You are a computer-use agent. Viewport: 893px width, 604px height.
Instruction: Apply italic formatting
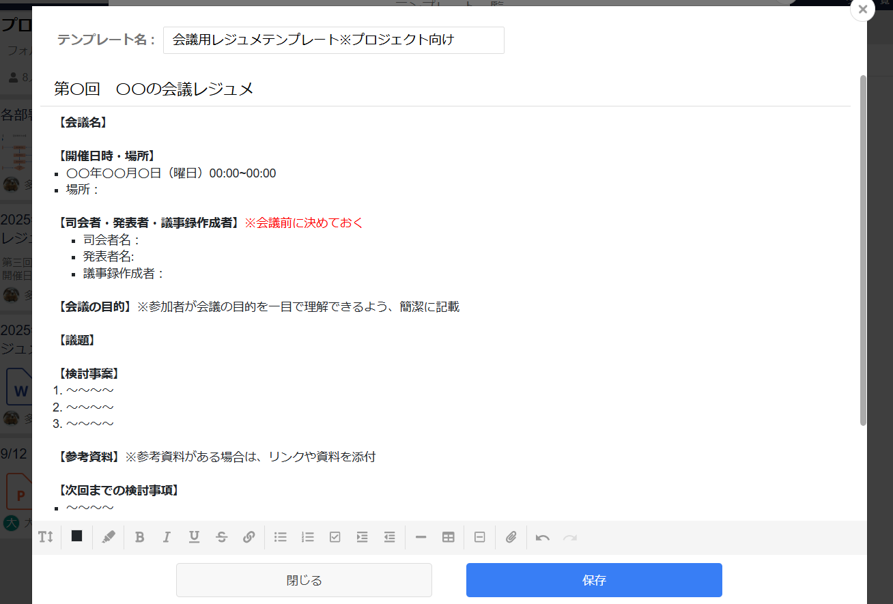click(167, 537)
